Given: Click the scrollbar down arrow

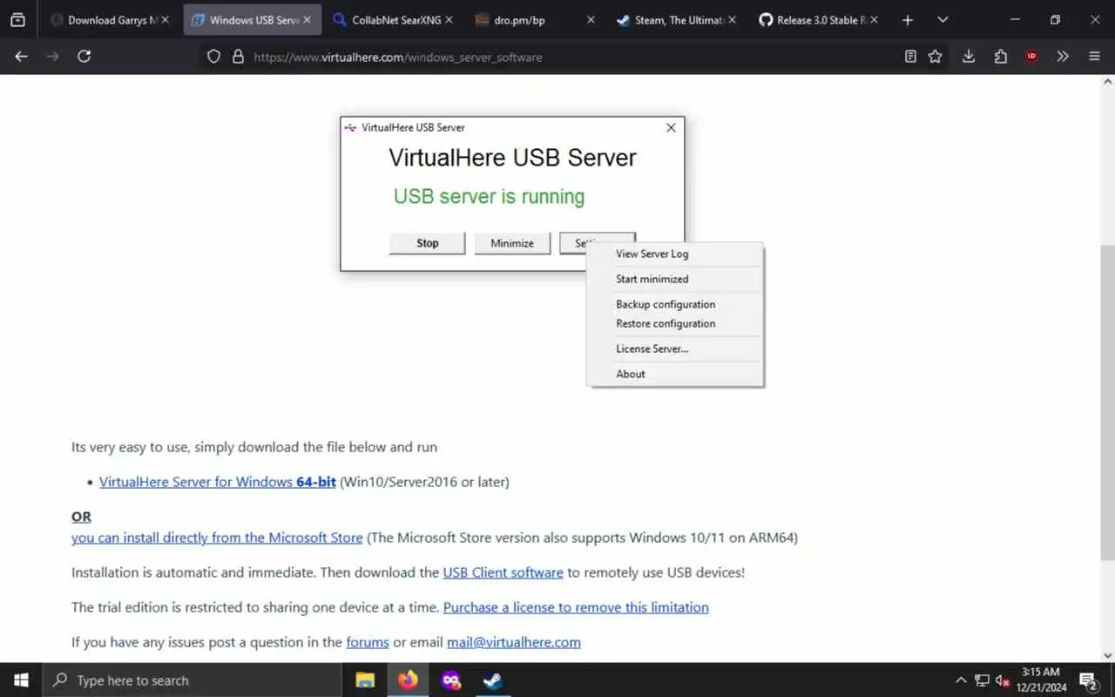Looking at the screenshot, I should (1107, 655).
